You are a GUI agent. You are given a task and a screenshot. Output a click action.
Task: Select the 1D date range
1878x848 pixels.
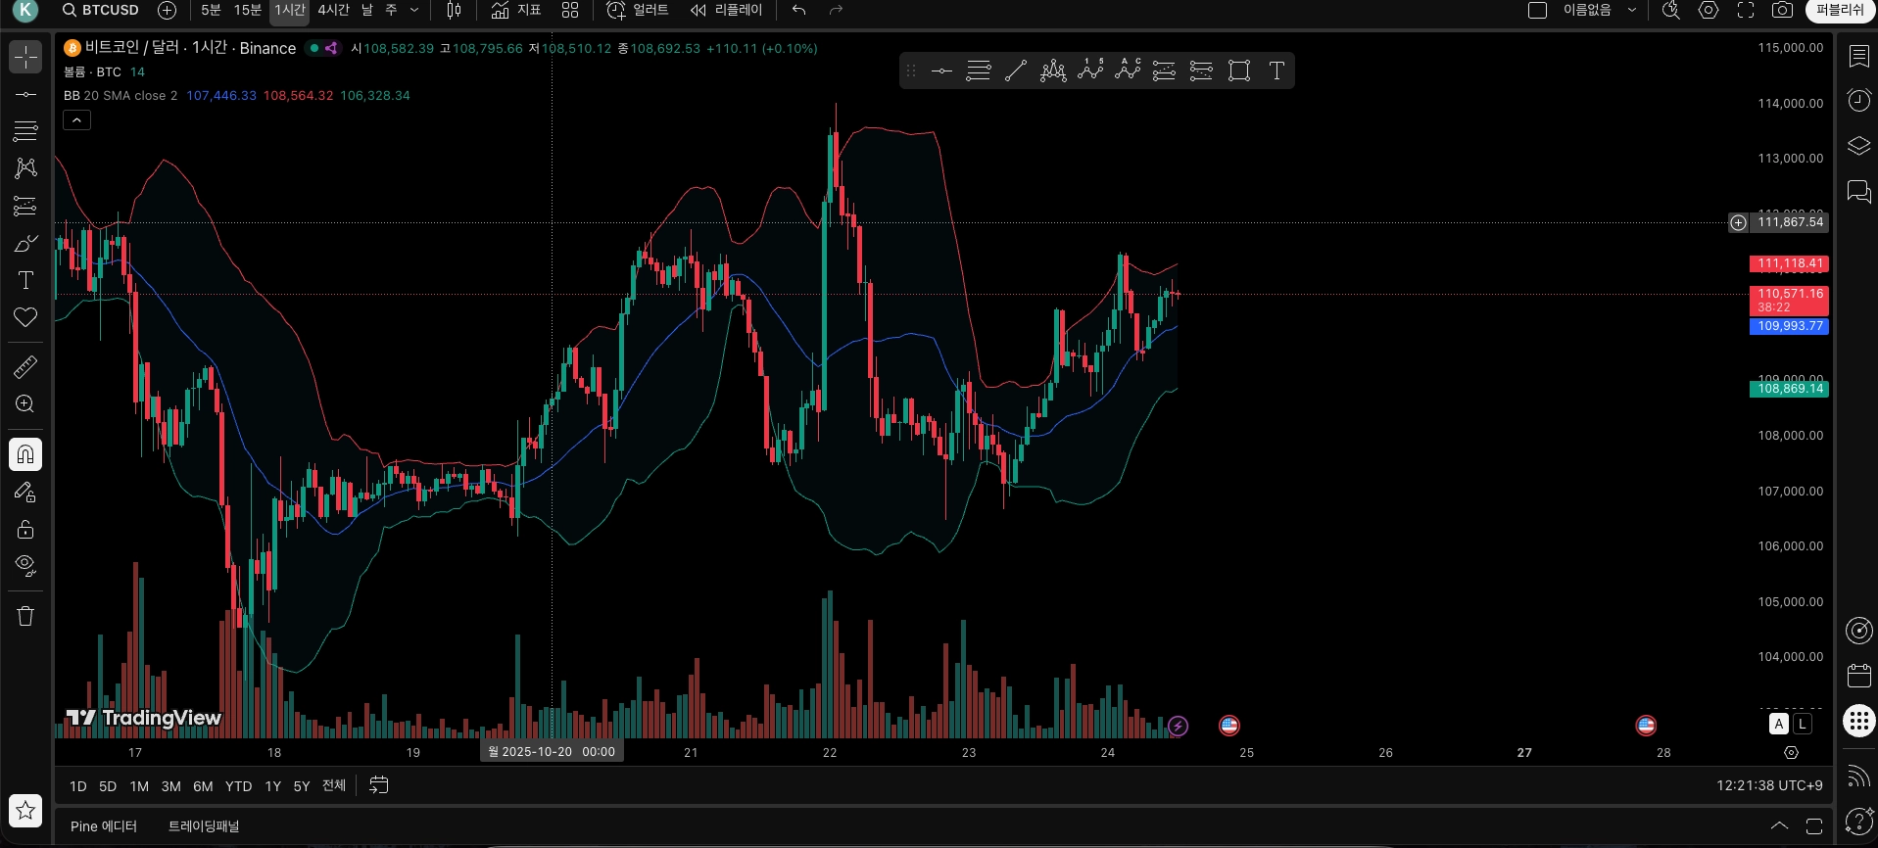pos(78,786)
